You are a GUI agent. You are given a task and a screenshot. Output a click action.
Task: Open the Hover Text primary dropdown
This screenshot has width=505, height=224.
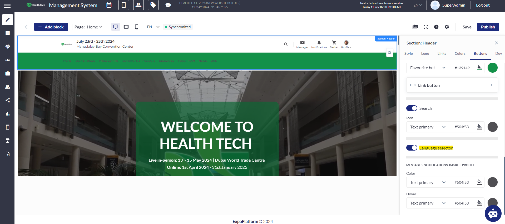tap(428, 203)
